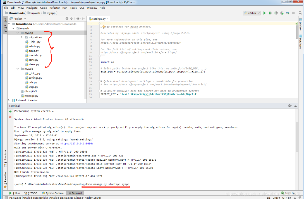Open the SciView side panel
The height and width of the screenshot is (199, 304).
300,24
